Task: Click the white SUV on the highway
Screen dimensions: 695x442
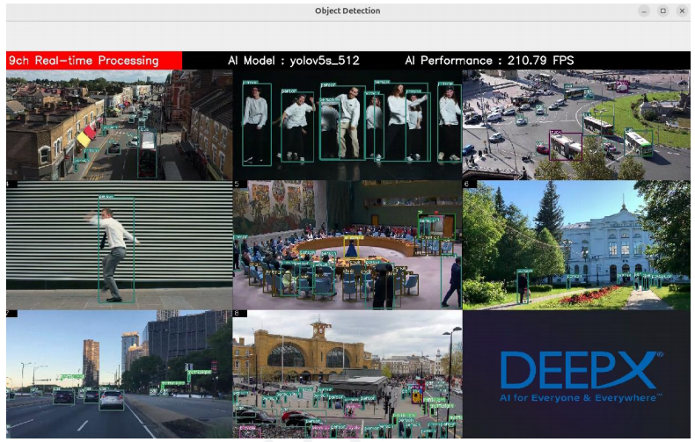Action: [112, 400]
